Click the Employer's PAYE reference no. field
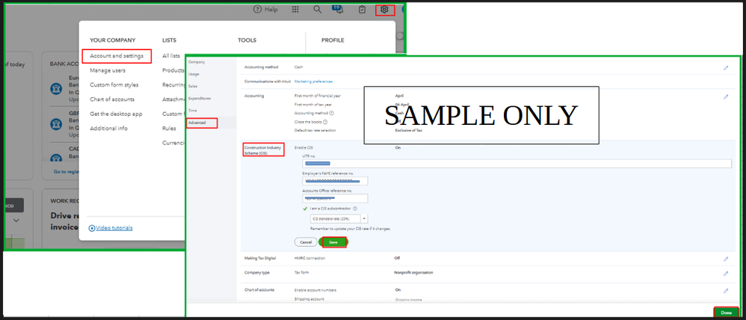746x320 pixels. click(x=335, y=181)
